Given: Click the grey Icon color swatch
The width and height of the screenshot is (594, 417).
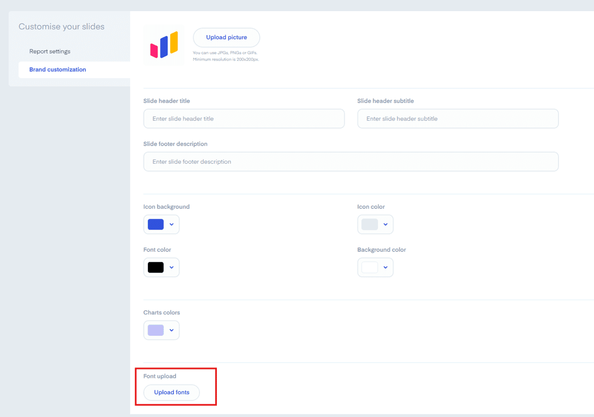Looking at the screenshot, I should pyautogui.click(x=370, y=224).
